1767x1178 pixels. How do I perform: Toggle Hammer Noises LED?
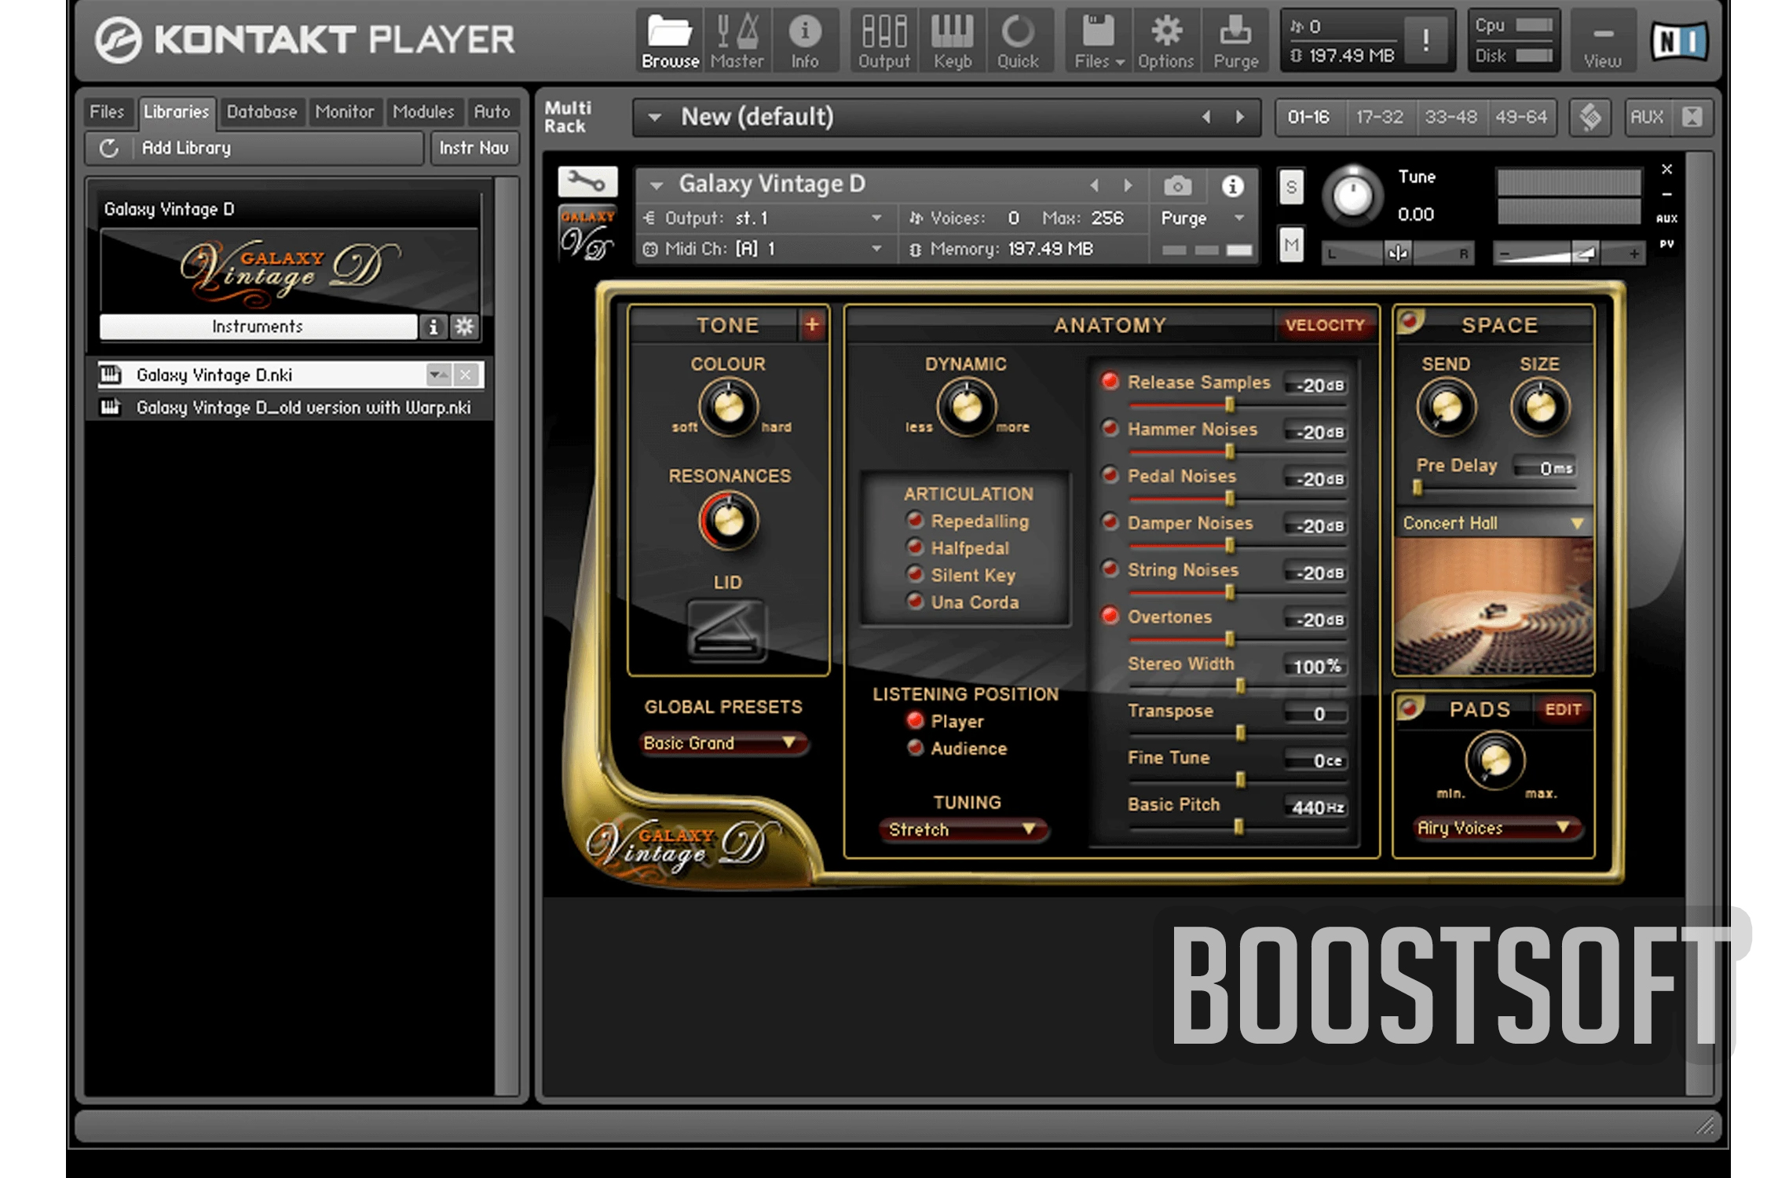pos(1110,429)
